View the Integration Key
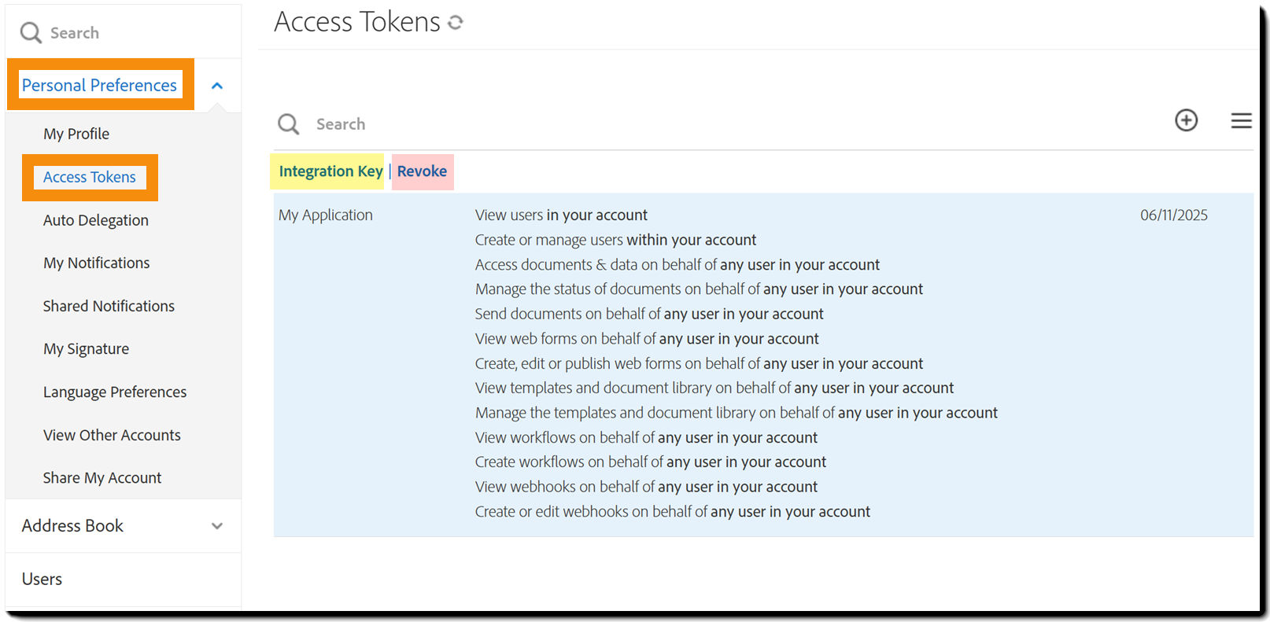Viewport: 1270px width, 622px height. [x=329, y=171]
